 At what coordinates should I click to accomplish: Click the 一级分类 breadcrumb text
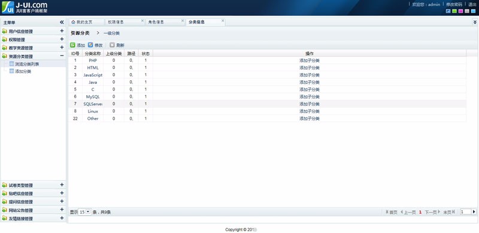(111, 33)
